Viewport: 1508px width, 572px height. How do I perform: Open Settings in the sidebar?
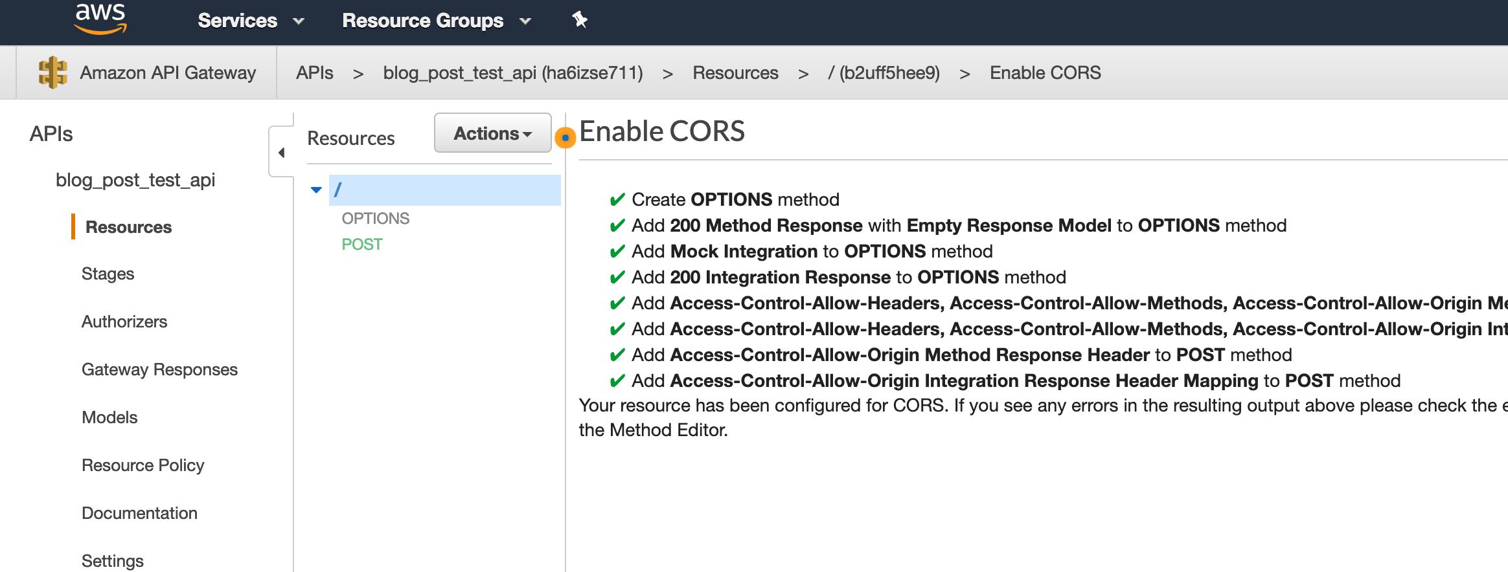(113, 561)
